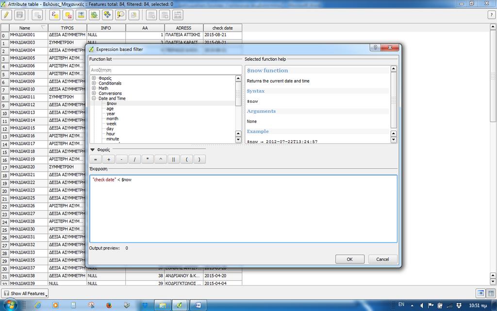Sort by TYPOS column header
This screenshot has width=497, height=311.
click(x=67, y=28)
